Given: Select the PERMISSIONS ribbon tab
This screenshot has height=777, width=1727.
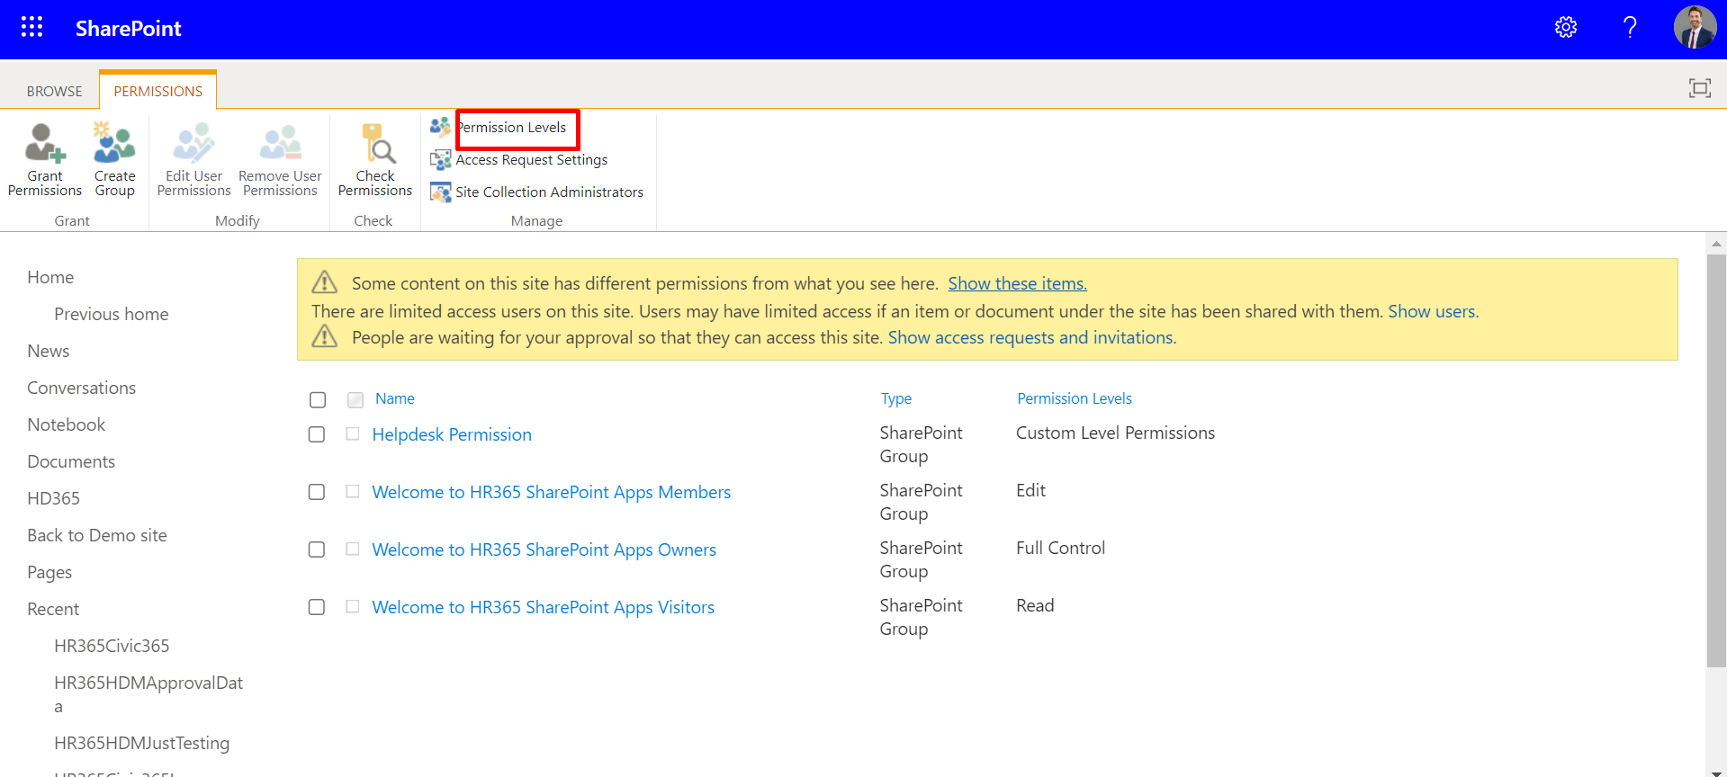Looking at the screenshot, I should click(157, 91).
